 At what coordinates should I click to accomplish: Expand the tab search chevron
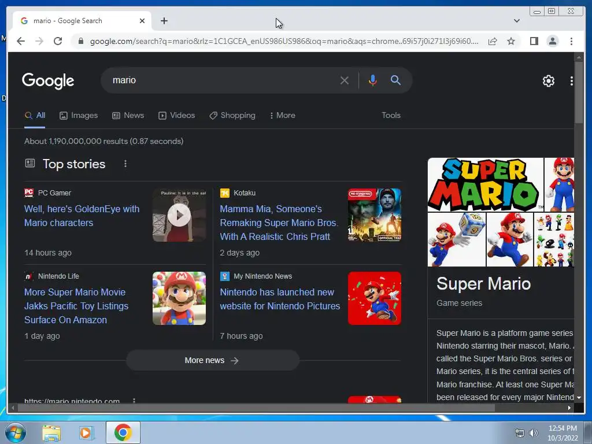tap(516, 21)
